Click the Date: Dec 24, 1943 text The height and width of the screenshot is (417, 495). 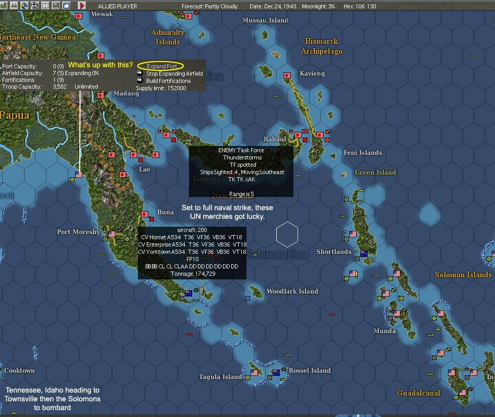273,6
